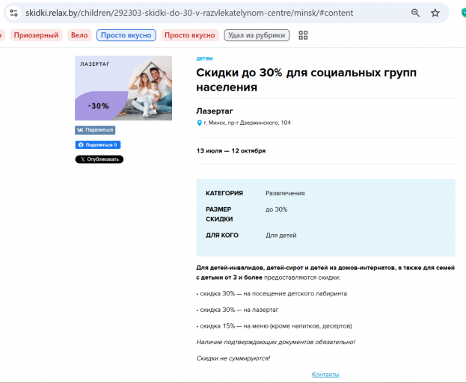
Task: Click the site settings icon in address bar
Action: pos(13,13)
